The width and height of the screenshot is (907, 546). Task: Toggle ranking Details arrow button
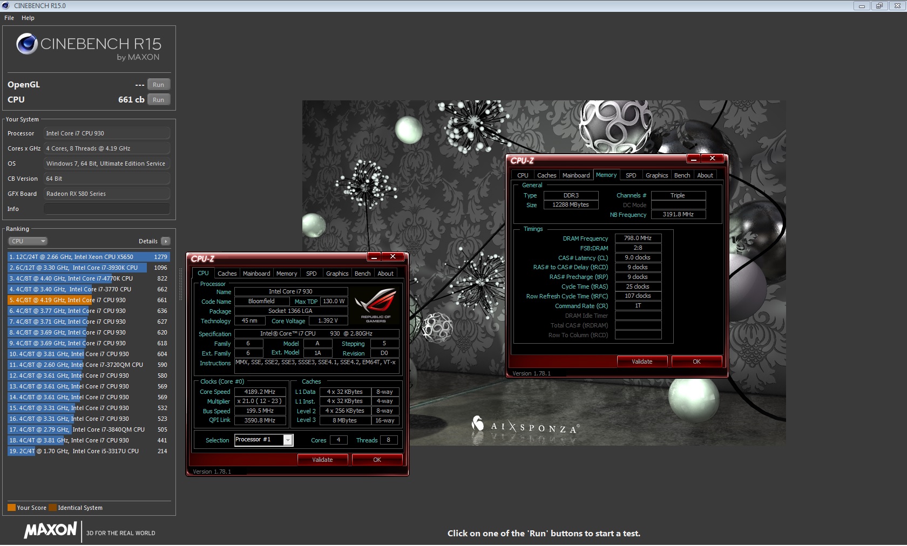(x=166, y=241)
